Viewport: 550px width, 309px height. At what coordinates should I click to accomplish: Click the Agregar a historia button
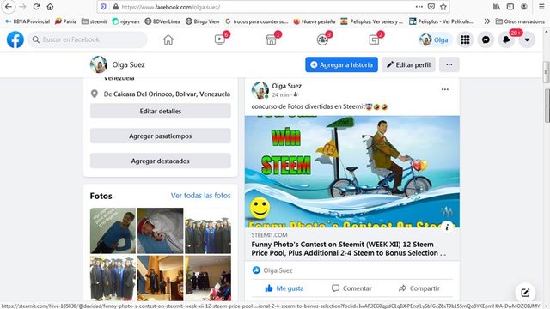(x=341, y=64)
